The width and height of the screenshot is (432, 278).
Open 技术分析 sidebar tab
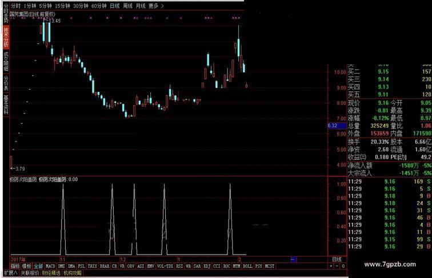click(x=6, y=37)
